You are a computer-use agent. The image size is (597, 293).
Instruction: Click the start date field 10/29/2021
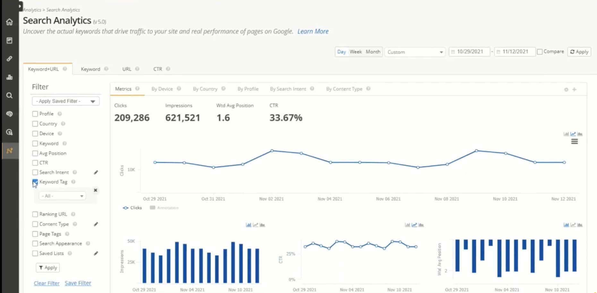point(469,52)
